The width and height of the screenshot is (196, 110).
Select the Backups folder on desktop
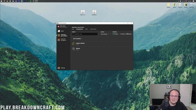pyautogui.click(x=168, y=5)
